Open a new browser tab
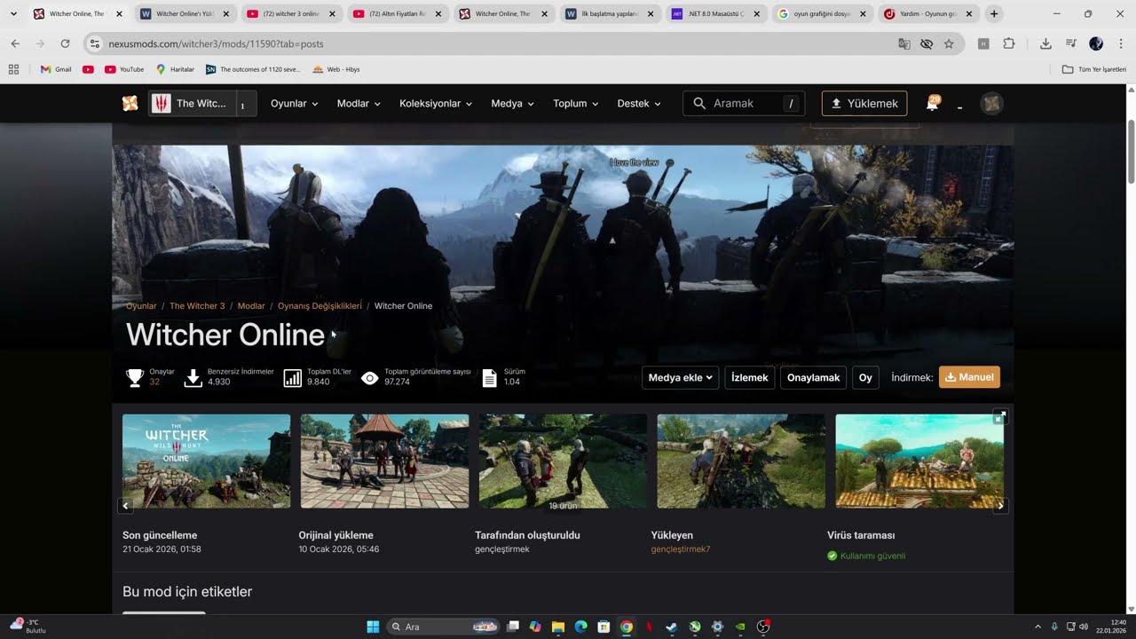Image resolution: width=1136 pixels, height=639 pixels. click(994, 13)
